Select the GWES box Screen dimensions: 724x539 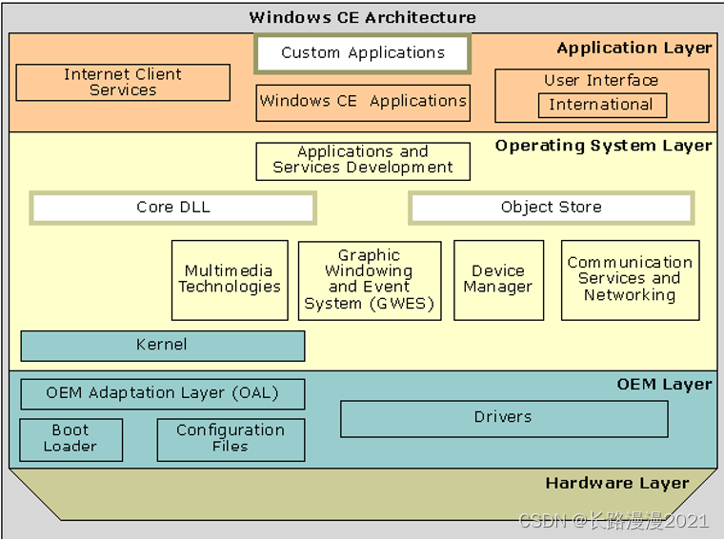coord(370,280)
